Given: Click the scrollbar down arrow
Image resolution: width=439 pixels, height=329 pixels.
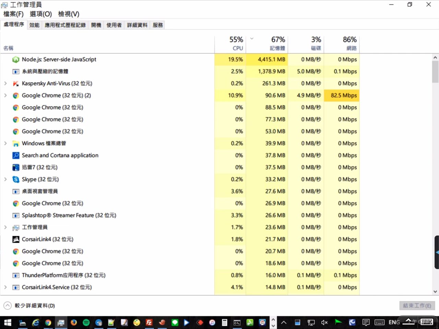Looking at the screenshot, I should click(x=435, y=292).
